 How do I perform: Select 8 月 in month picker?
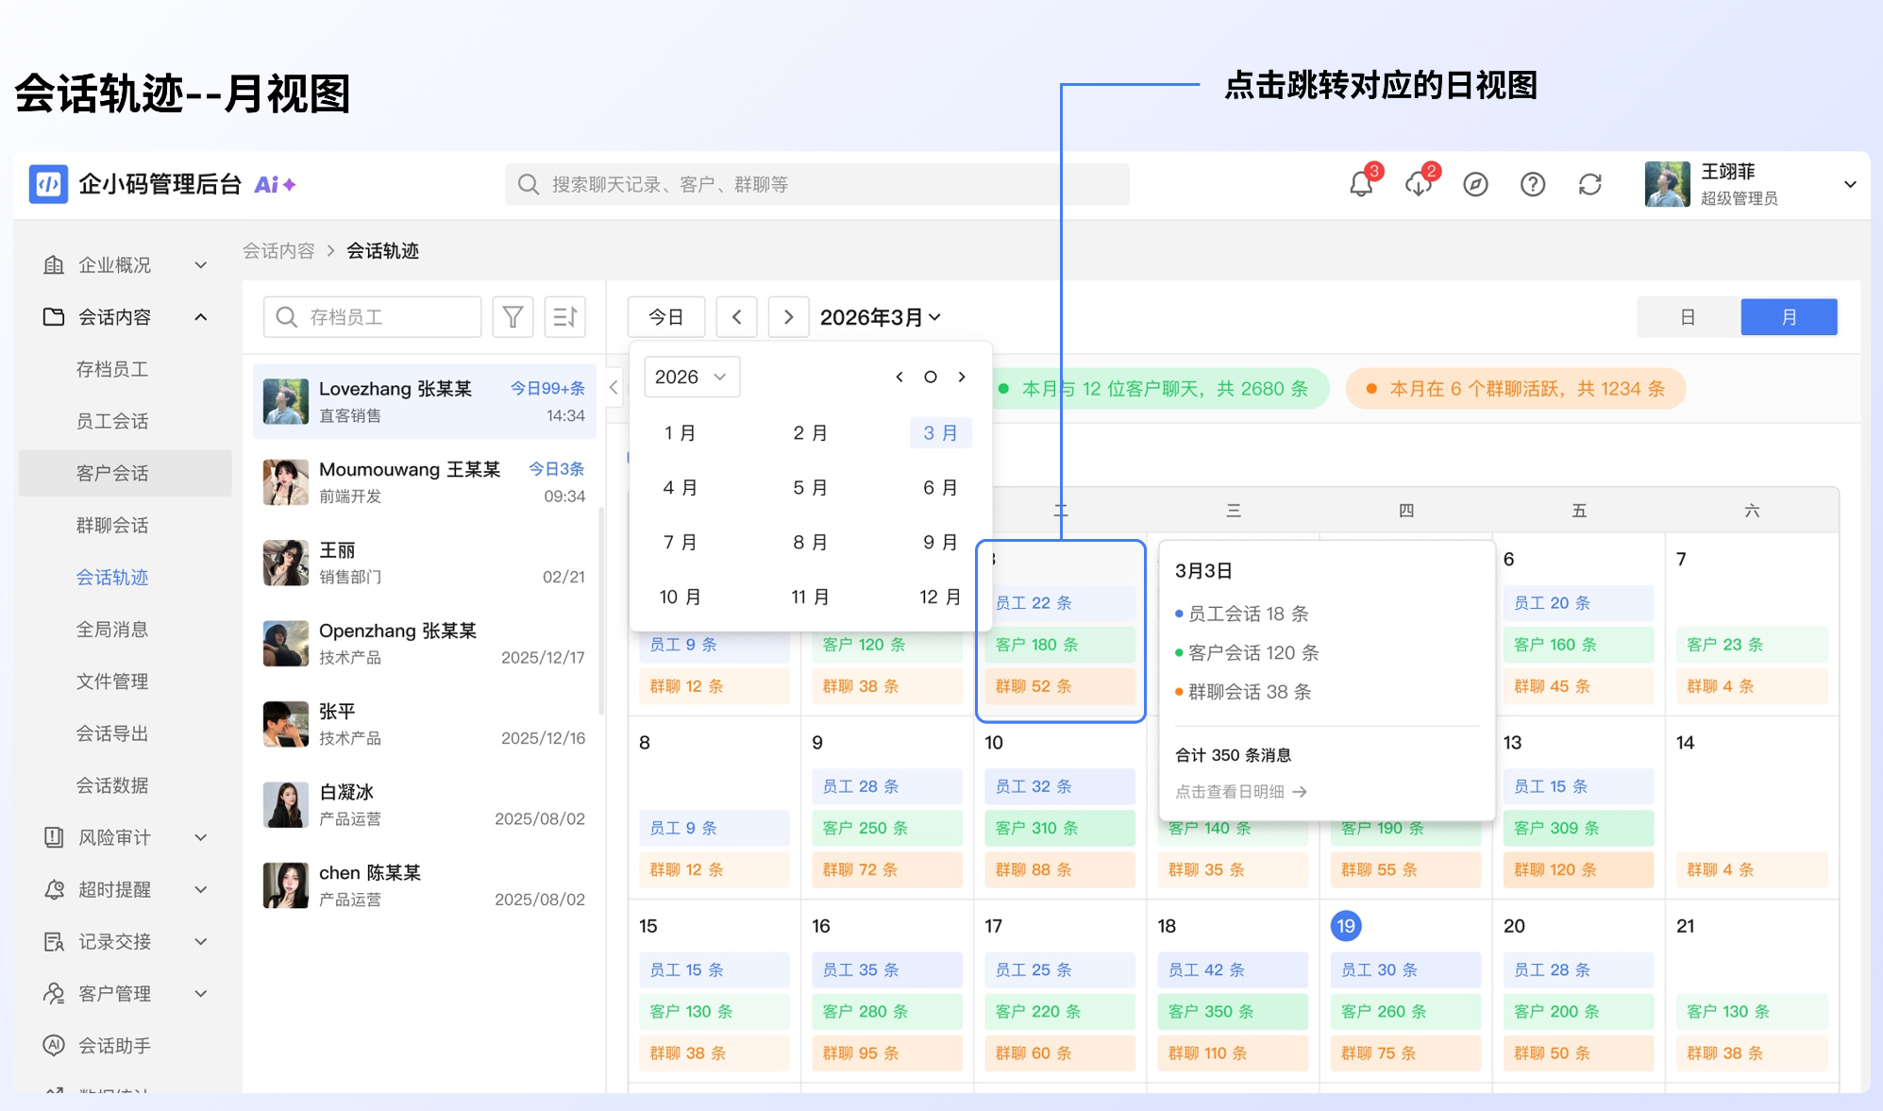tap(810, 542)
